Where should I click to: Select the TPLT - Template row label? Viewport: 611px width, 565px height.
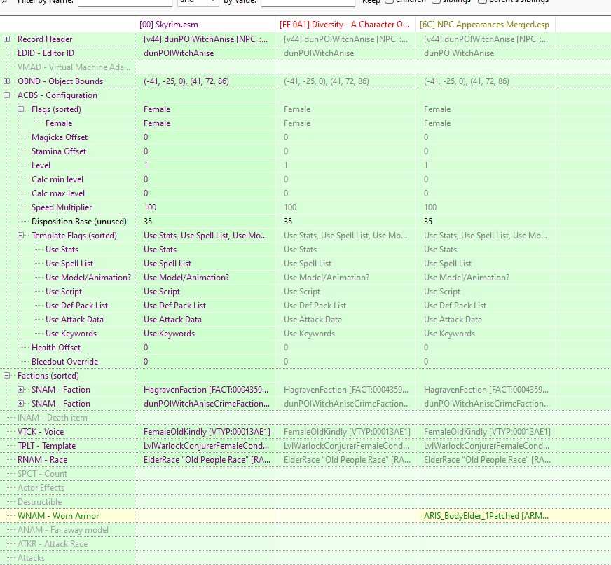click(46, 446)
